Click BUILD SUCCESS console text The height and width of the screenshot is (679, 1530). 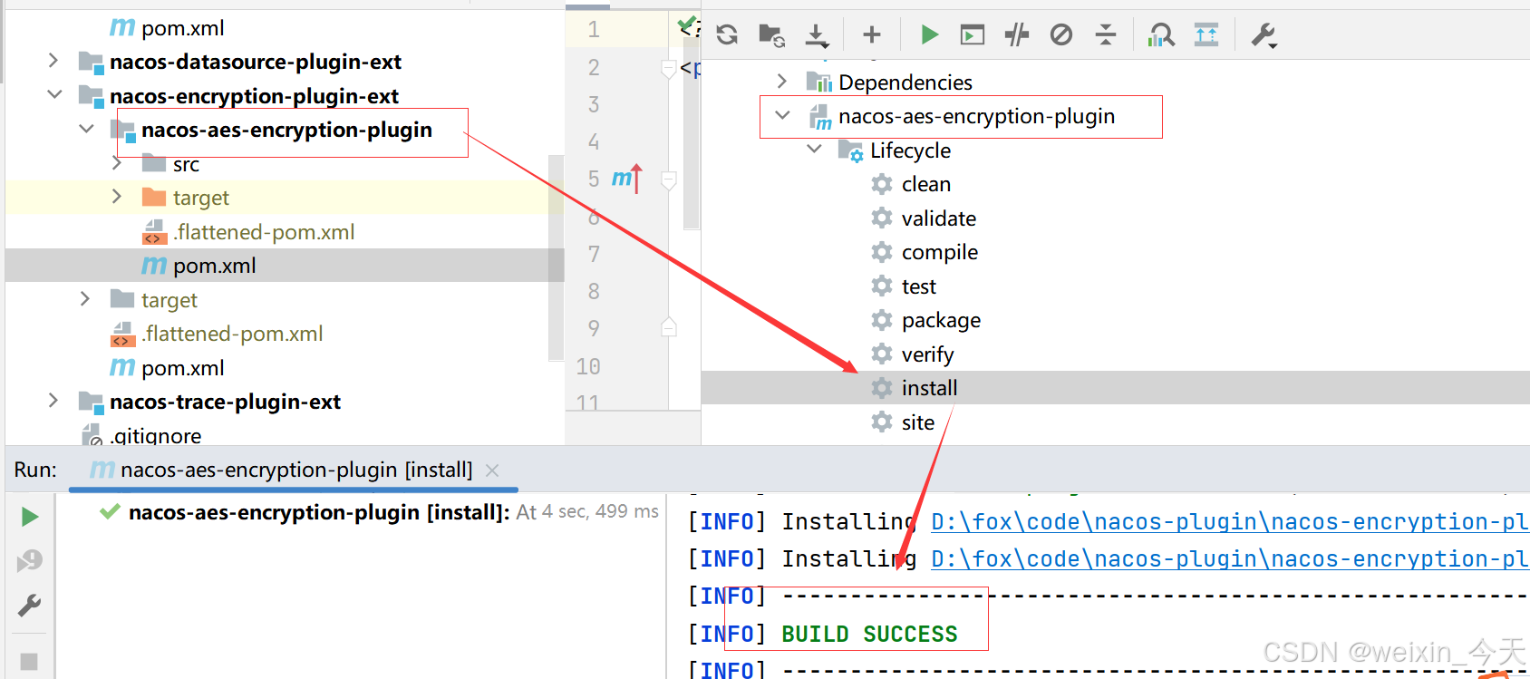[x=869, y=634]
